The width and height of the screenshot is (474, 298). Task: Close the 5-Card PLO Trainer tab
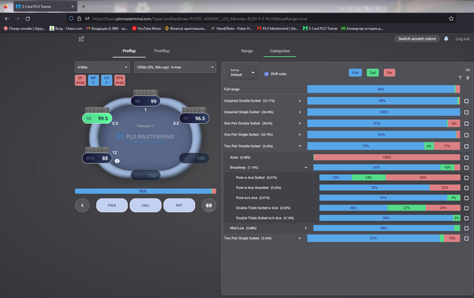[72, 6]
